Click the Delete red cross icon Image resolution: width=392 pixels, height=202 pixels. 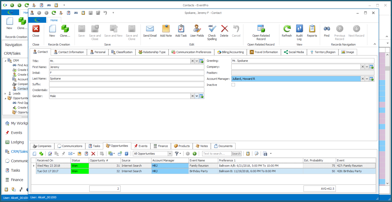[224, 29]
